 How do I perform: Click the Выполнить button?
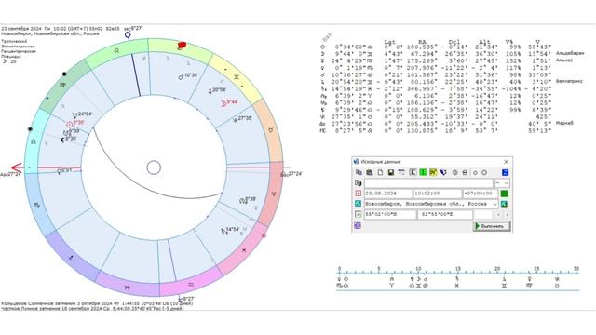[492, 226]
